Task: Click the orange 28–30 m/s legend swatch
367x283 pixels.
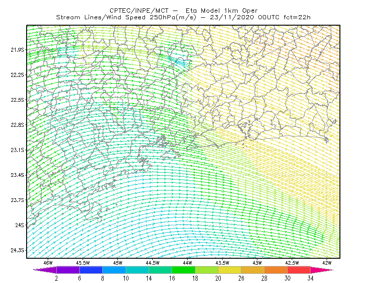Action: 276,270
